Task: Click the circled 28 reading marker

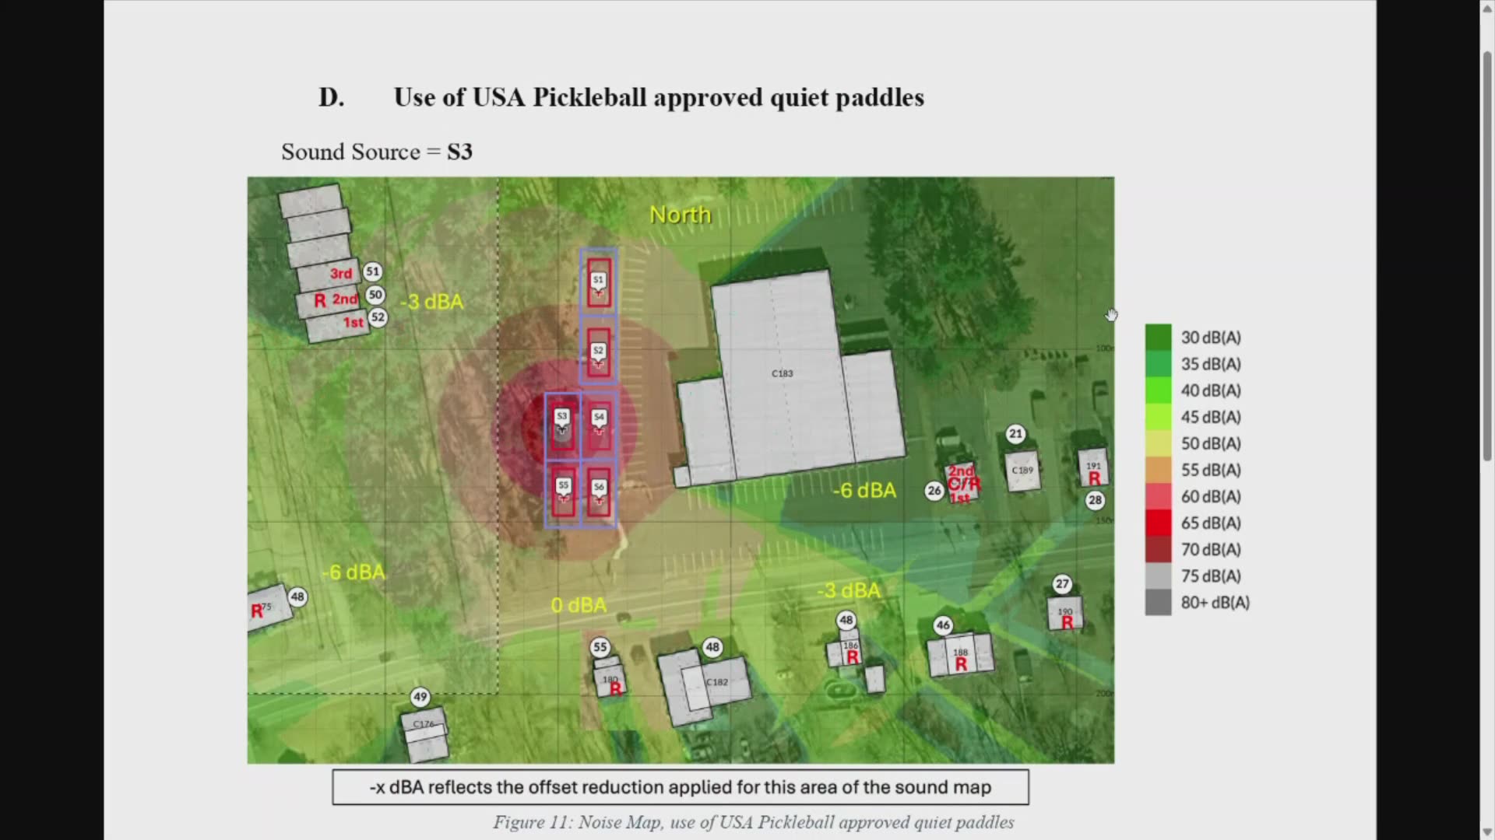Action: (x=1095, y=500)
